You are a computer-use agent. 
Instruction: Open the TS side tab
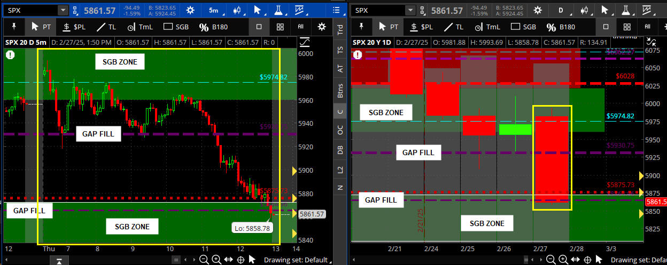pyautogui.click(x=340, y=50)
